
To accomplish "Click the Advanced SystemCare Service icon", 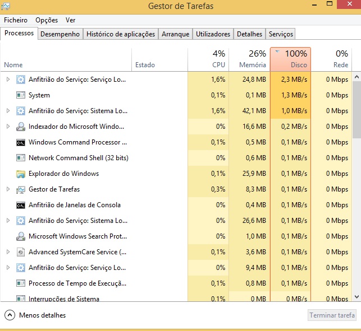I will (21, 252).
